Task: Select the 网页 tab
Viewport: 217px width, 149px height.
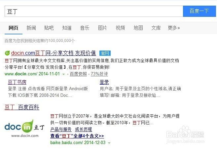Action: [x=14, y=28]
